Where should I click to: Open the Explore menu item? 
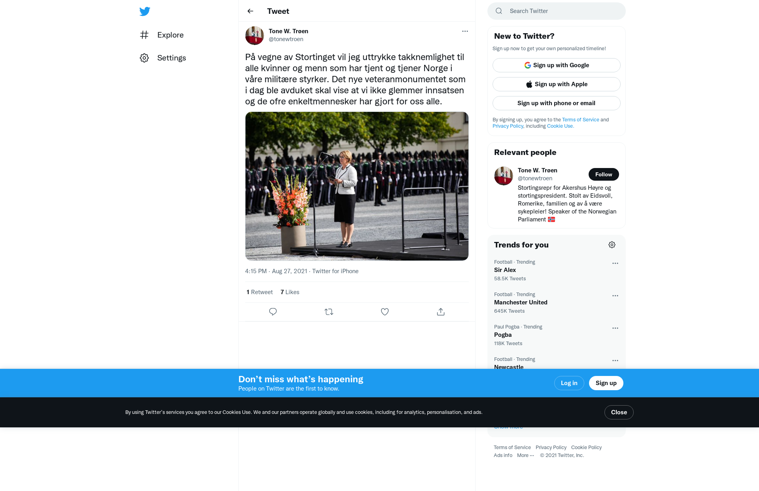pyautogui.click(x=162, y=35)
